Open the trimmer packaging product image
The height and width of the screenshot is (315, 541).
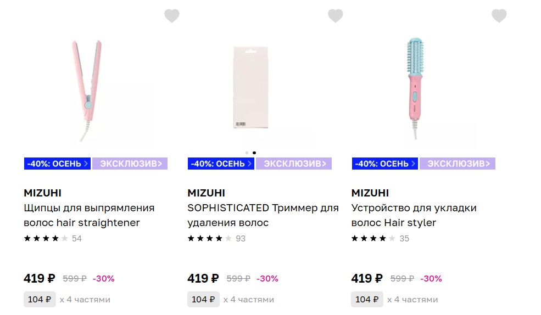coord(251,87)
